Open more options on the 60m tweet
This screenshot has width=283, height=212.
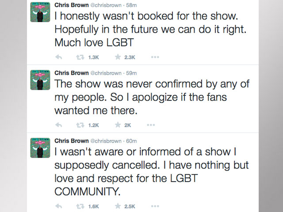coord(155,206)
